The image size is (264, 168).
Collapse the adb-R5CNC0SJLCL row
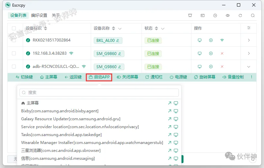coord(249,67)
